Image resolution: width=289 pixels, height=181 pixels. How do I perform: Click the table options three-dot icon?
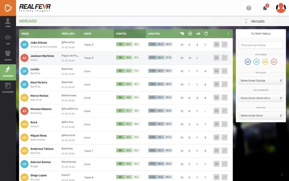(x=228, y=34)
